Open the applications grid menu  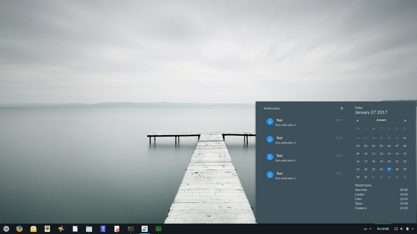[x=6, y=229]
